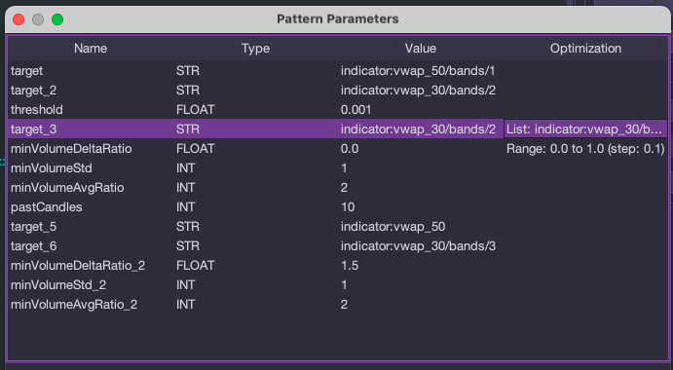Image resolution: width=673 pixels, height=370 pixels.
Task: Click FLOAT type of minVolumeDeltaRatio_2 row
Action: 195,265
